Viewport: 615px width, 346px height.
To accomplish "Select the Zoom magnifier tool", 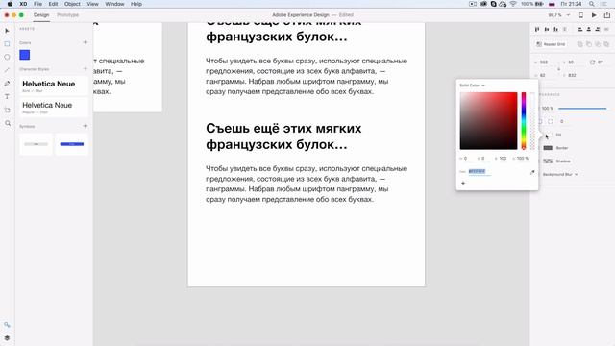I will click(7, 123).
